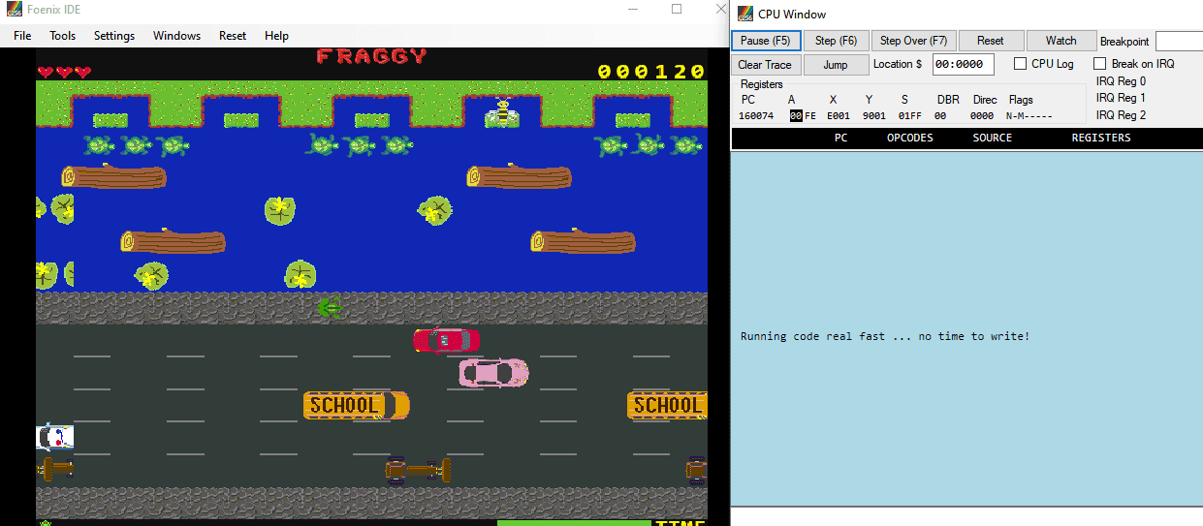Open the Windows menu
The image size is (1203, 526).
point(176,36)
